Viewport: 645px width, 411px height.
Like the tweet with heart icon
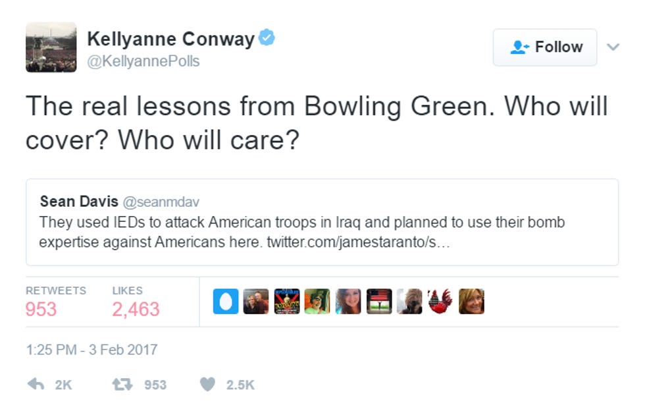point(207,384)
